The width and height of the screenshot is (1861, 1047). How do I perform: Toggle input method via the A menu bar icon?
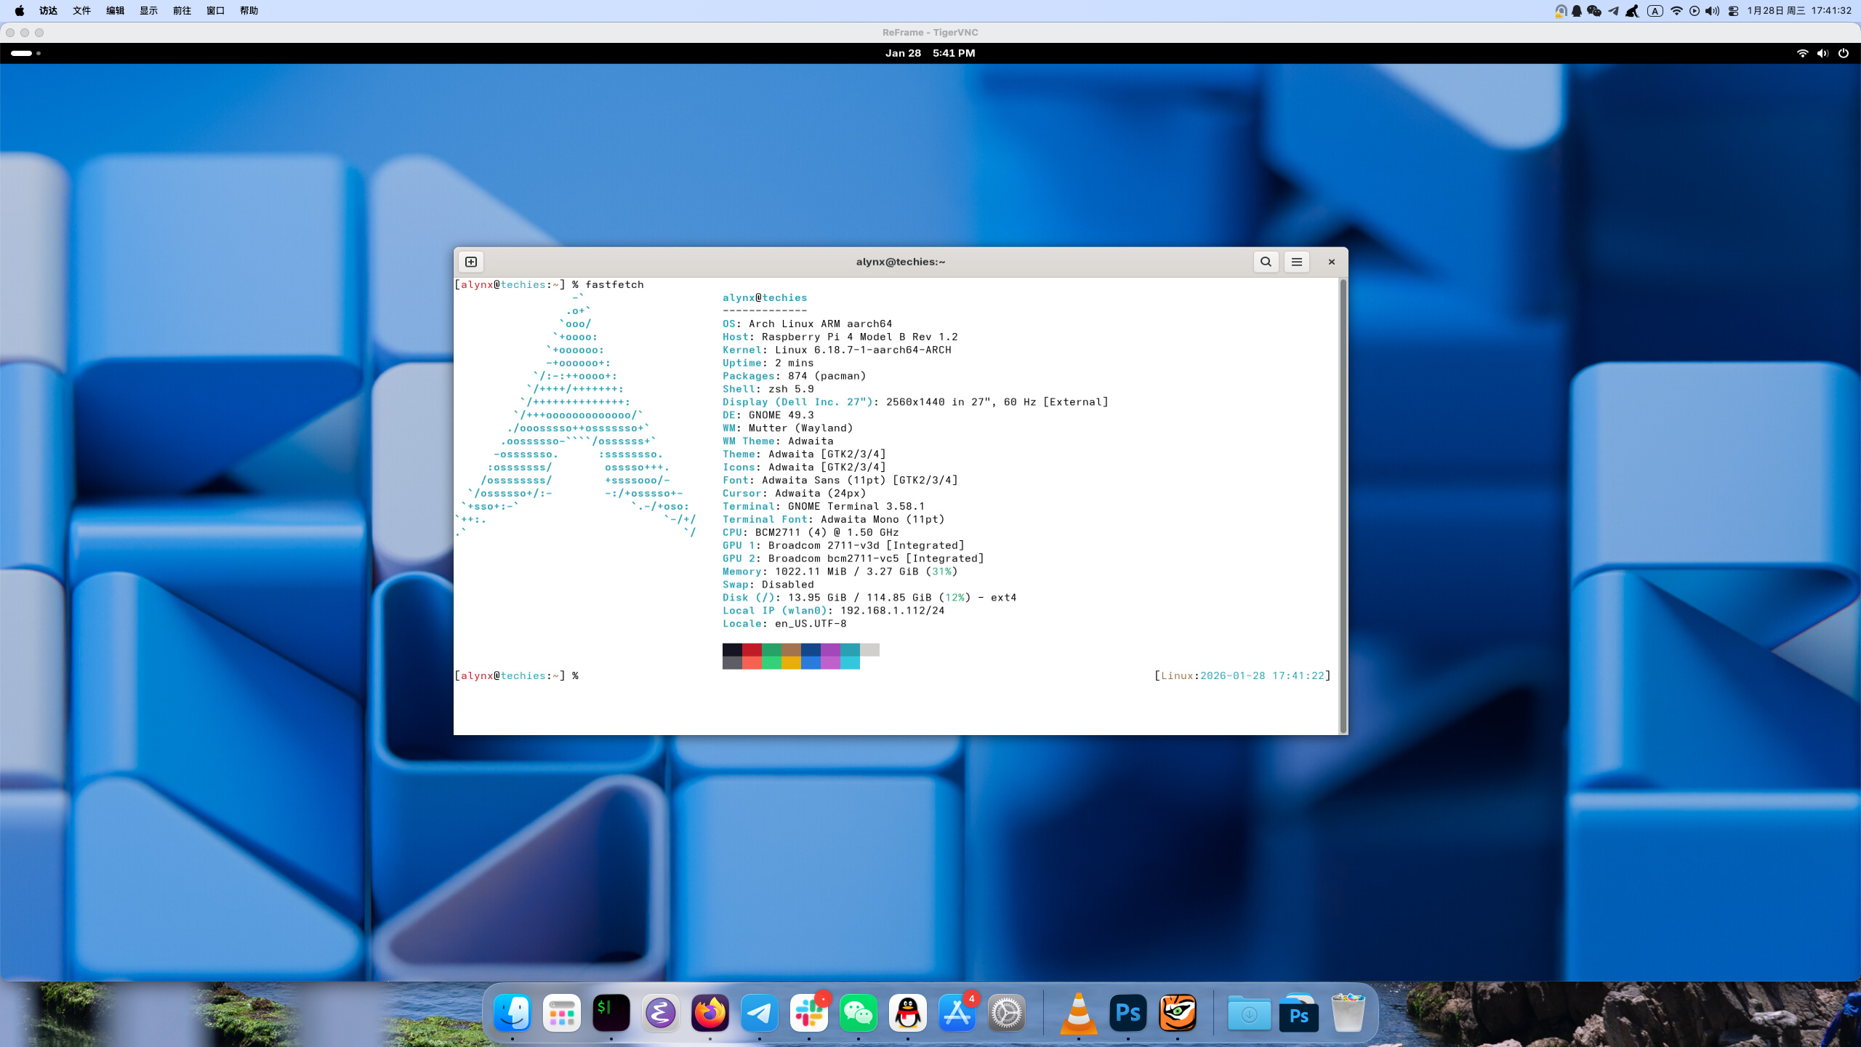coord(1655,11)
